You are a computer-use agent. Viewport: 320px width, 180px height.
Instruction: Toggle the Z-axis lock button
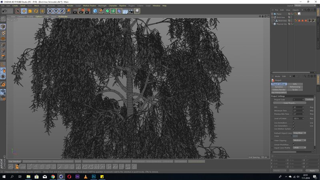pyautogui.click(x=62, y=11)
